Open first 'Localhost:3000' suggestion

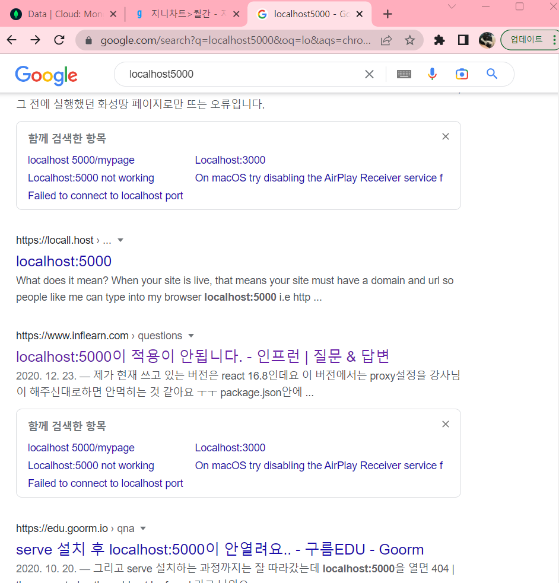click(230, 160)
